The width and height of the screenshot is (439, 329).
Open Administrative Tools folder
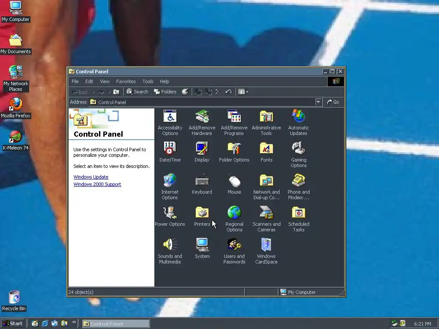[x=266, y=123]
